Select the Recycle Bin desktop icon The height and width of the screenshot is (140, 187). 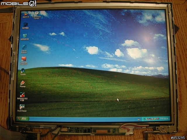pyautogui.click(x=25, y=37)
